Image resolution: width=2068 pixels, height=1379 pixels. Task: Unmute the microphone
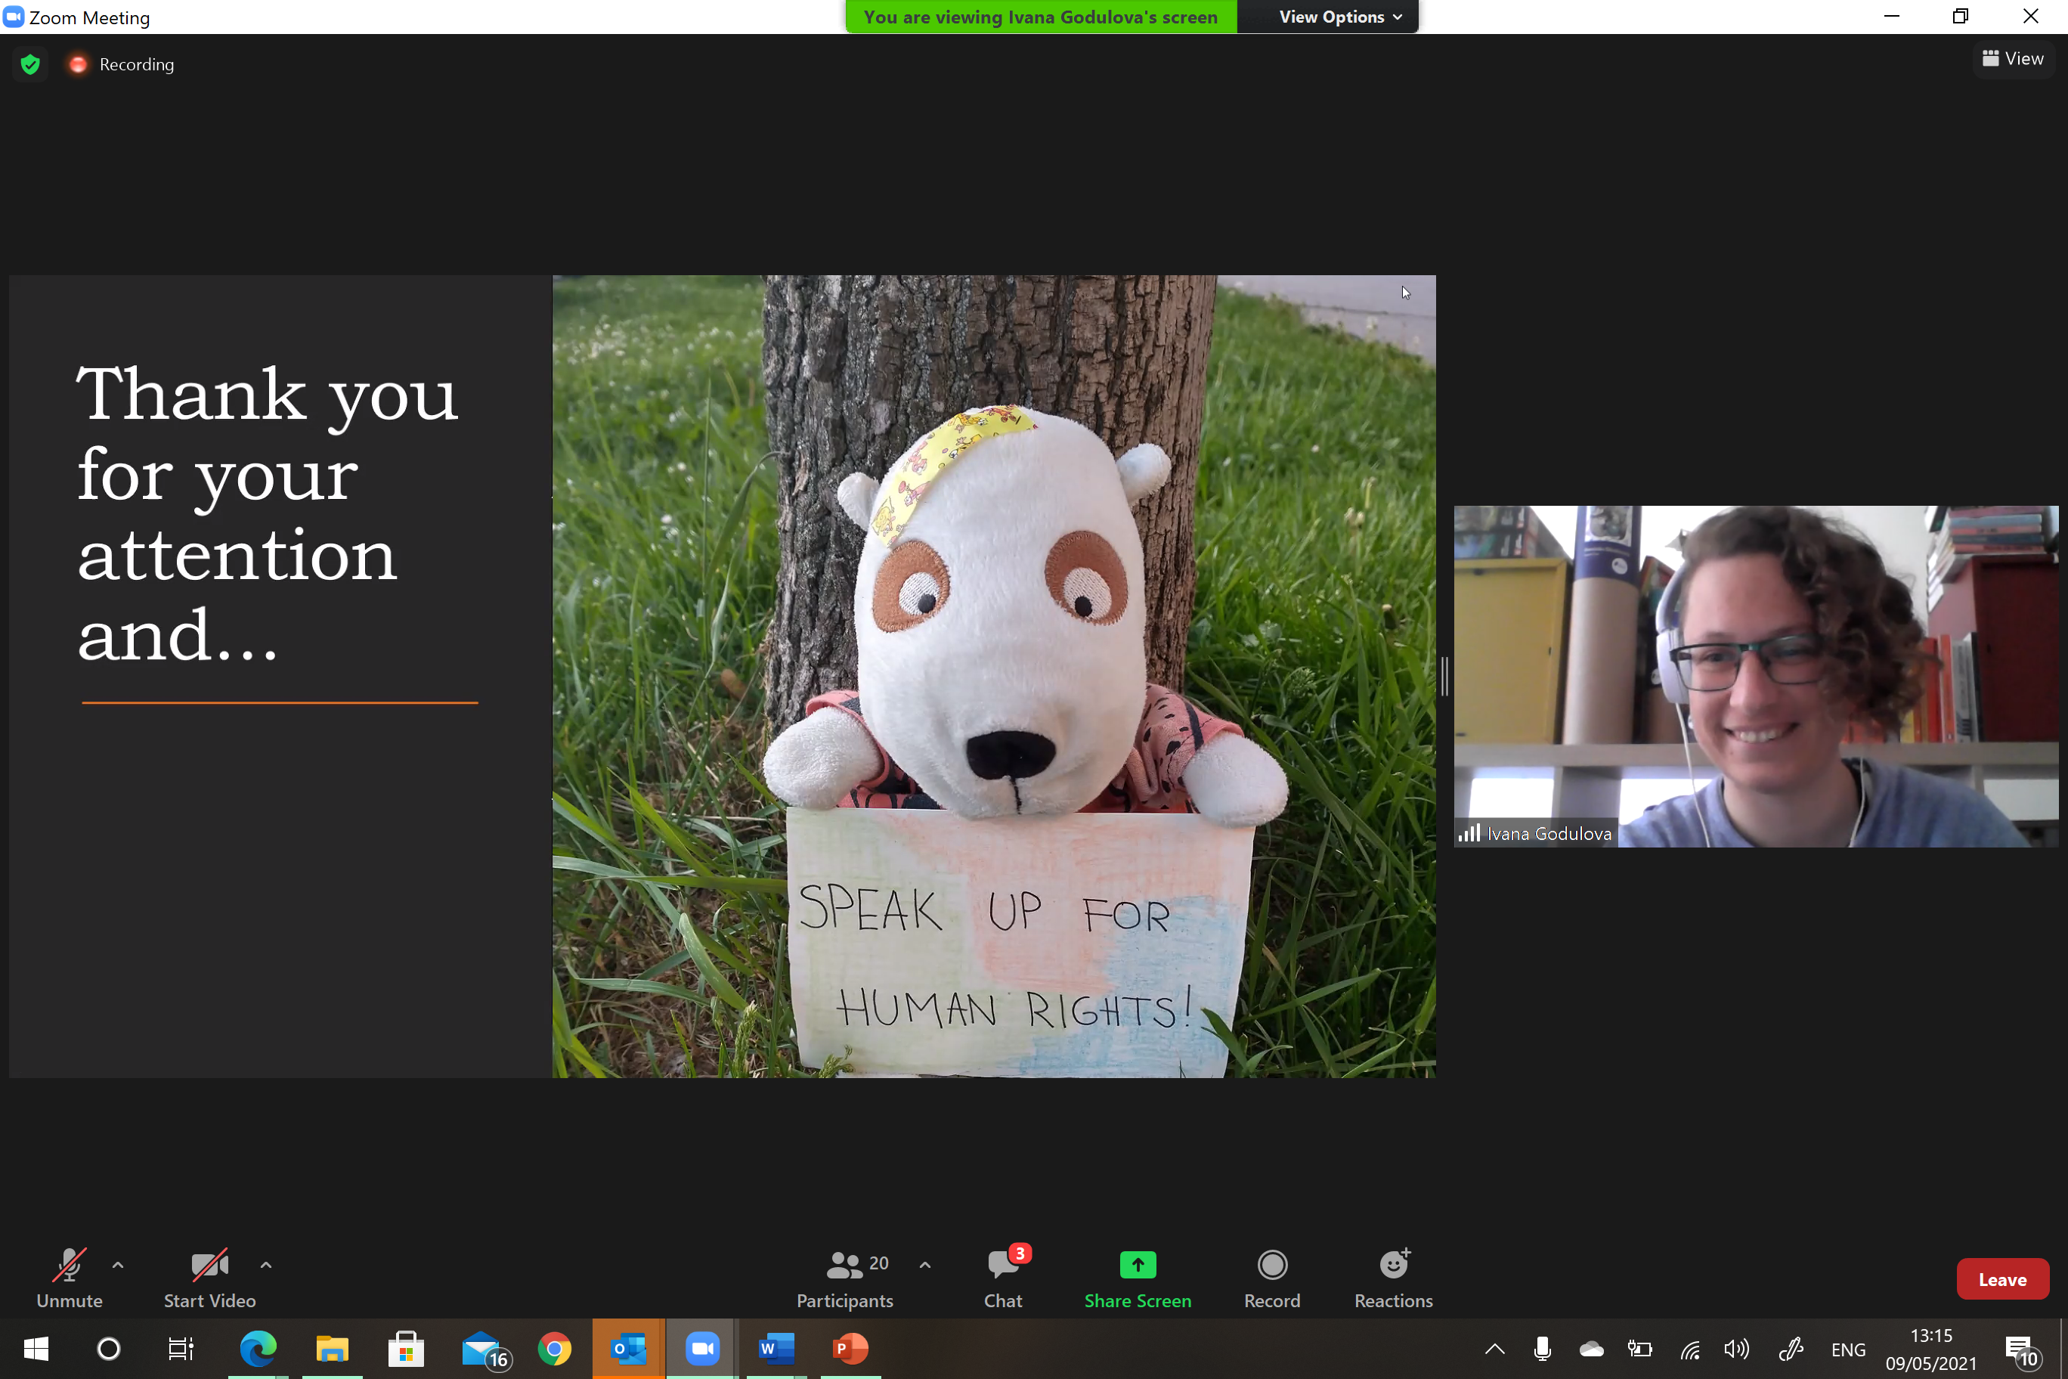coord(69,1277)
